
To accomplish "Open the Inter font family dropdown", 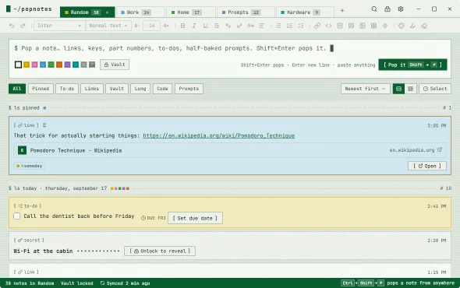I will [59, 26].
